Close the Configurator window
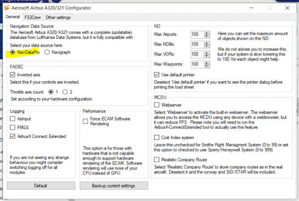The image size is (299, 201). click(x=287, y=8)
